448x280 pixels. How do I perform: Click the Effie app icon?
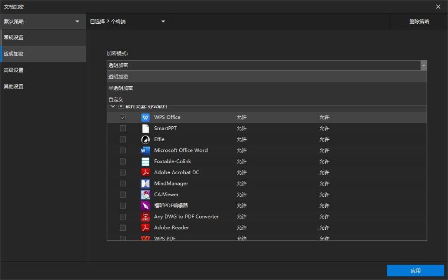tap(146, 139)
